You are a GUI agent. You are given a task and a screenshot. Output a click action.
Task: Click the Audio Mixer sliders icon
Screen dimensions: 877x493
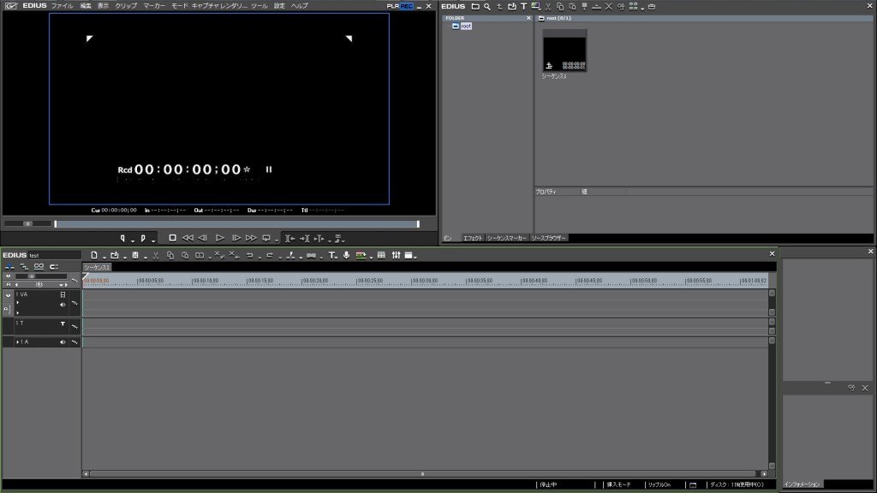(x=396, y=255)
